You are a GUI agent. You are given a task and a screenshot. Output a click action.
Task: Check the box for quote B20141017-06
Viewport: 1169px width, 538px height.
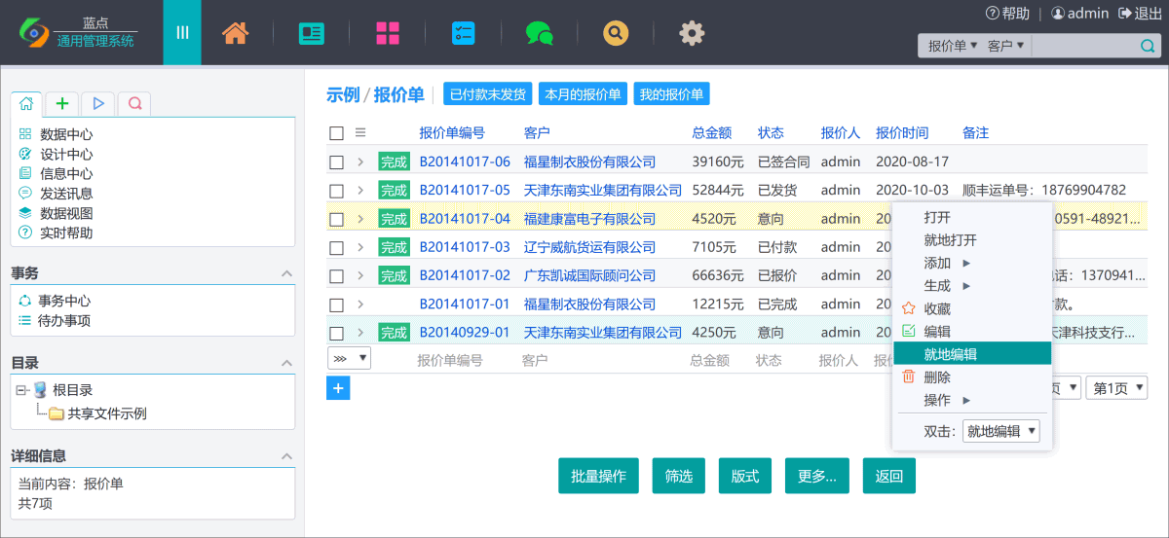point(336,162)
